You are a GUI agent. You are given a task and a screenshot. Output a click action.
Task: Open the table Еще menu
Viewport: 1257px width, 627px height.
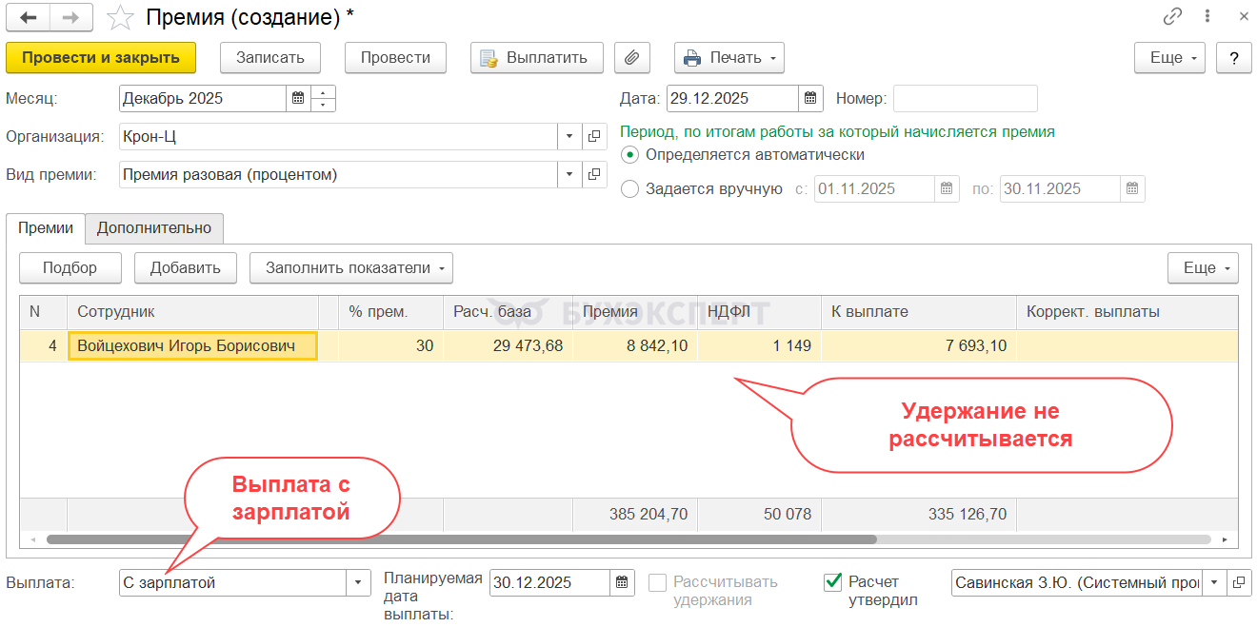[1203, 267]
